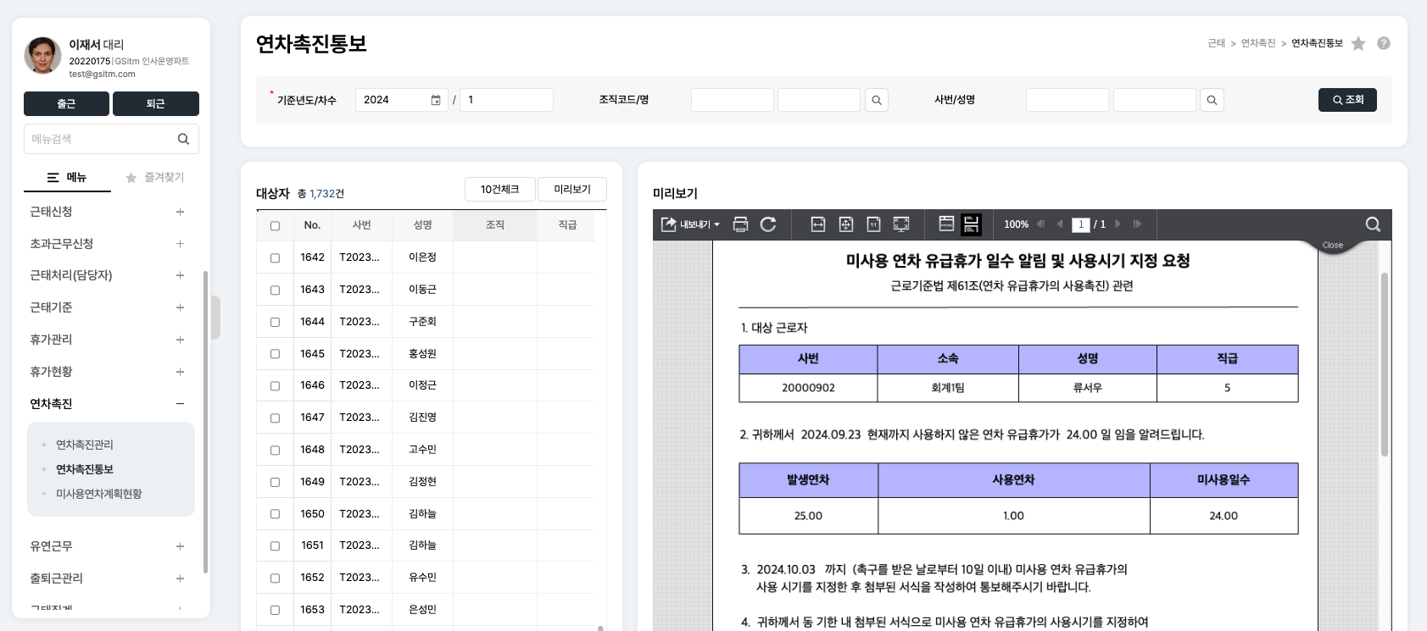Expand the 휴가관리 menu section
1427x631 pixels.
pyautogui.click(x=180, y=340)
